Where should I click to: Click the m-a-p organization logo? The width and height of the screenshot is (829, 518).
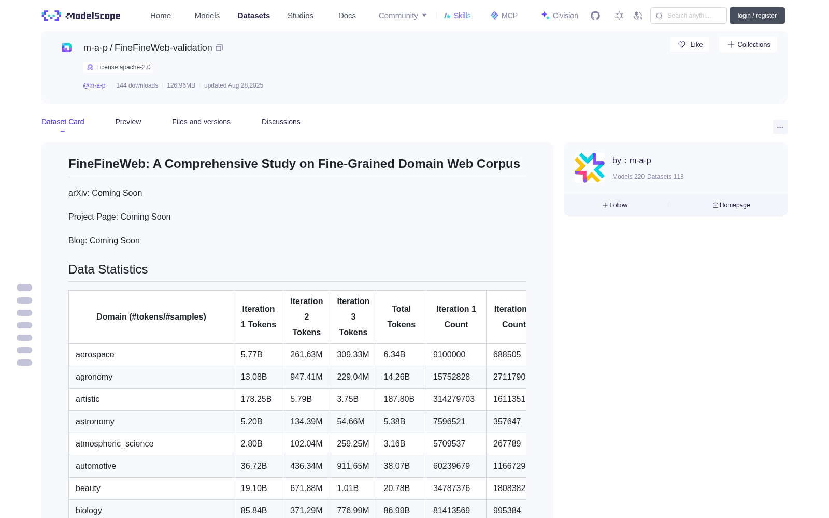click(x=590, y=168)
